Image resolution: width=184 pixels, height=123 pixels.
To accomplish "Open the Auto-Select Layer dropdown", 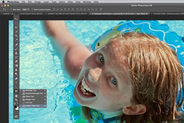I will (26, 10).
